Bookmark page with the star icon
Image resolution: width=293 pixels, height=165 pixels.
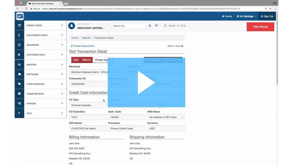click(270, 9)
